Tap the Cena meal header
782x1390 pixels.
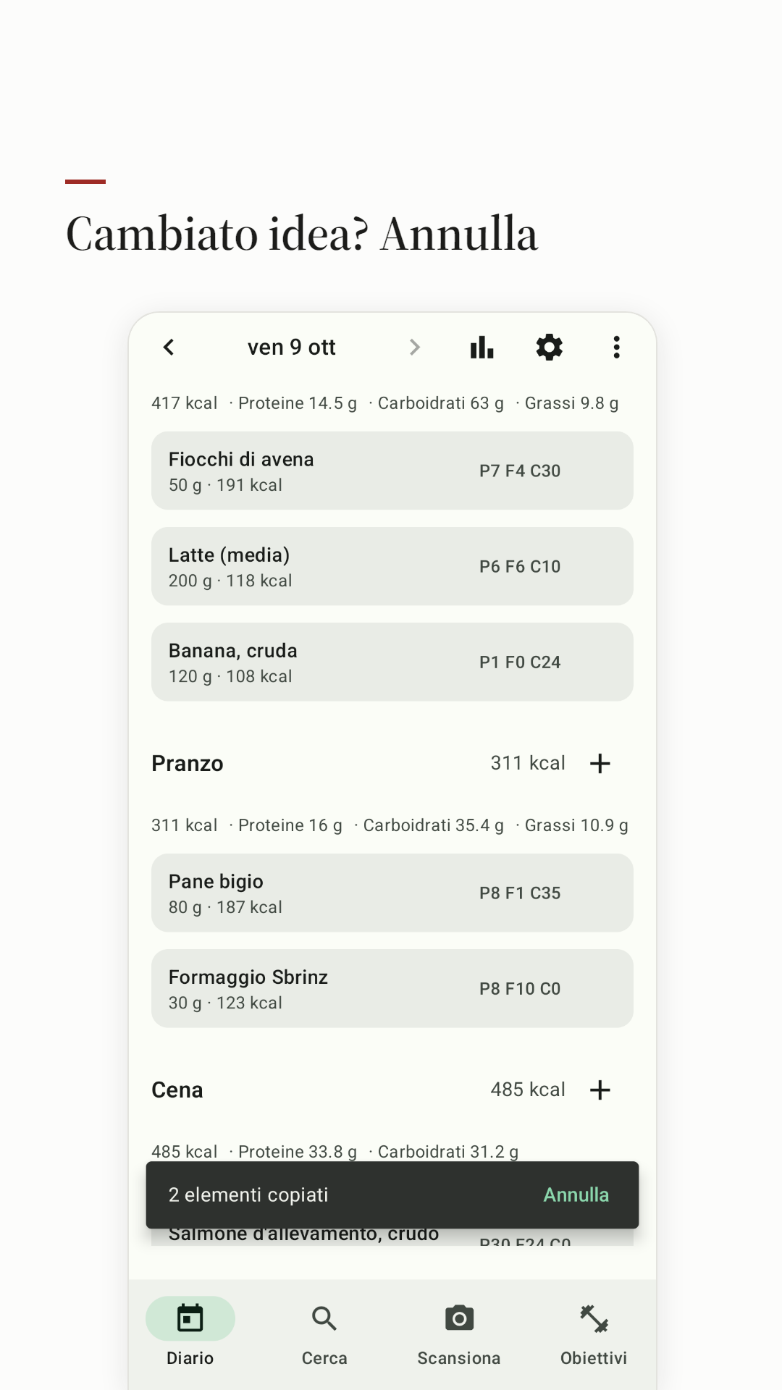[x=177, y=1090]
